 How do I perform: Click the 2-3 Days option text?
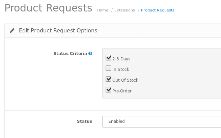(121, 59)
